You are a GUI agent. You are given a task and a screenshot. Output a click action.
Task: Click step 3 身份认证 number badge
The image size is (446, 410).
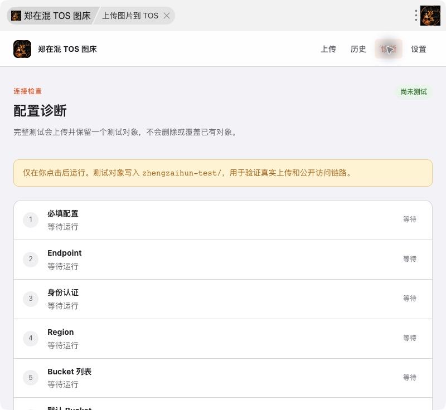(31, 299)
